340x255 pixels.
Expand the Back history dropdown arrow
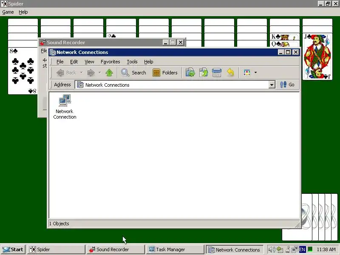pos(81,73)
